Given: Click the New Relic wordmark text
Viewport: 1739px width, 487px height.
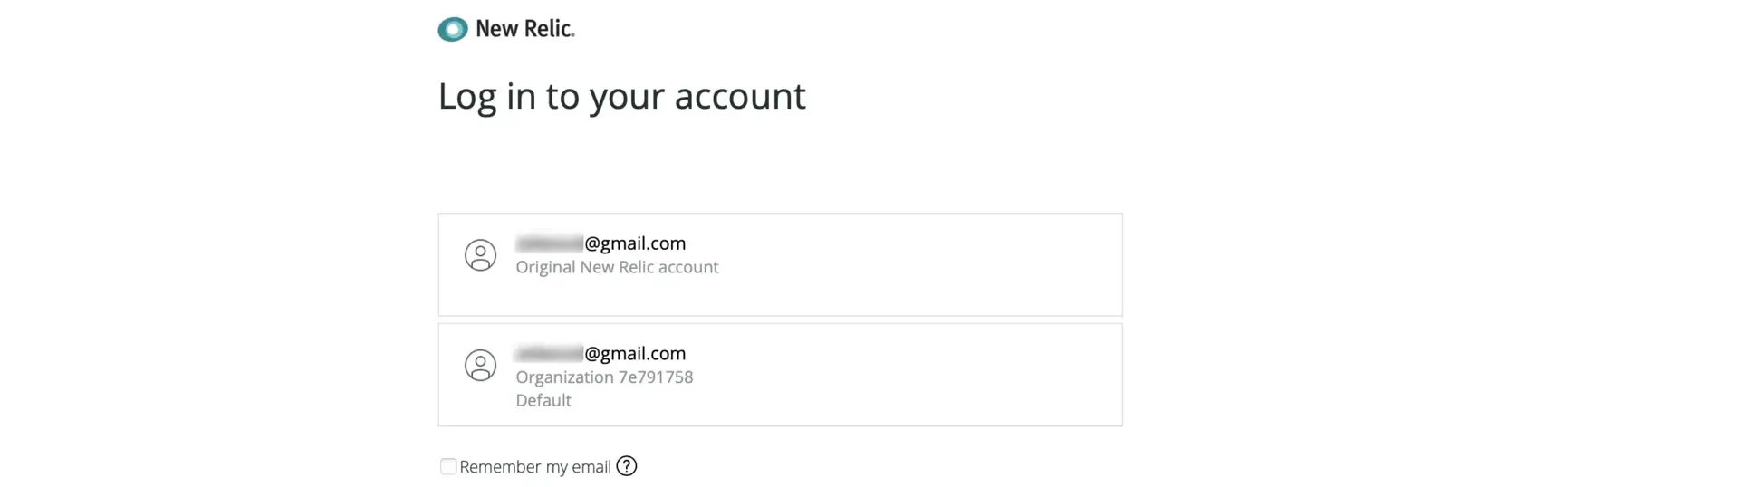Looking at the screenshot, I should point(525,29).
